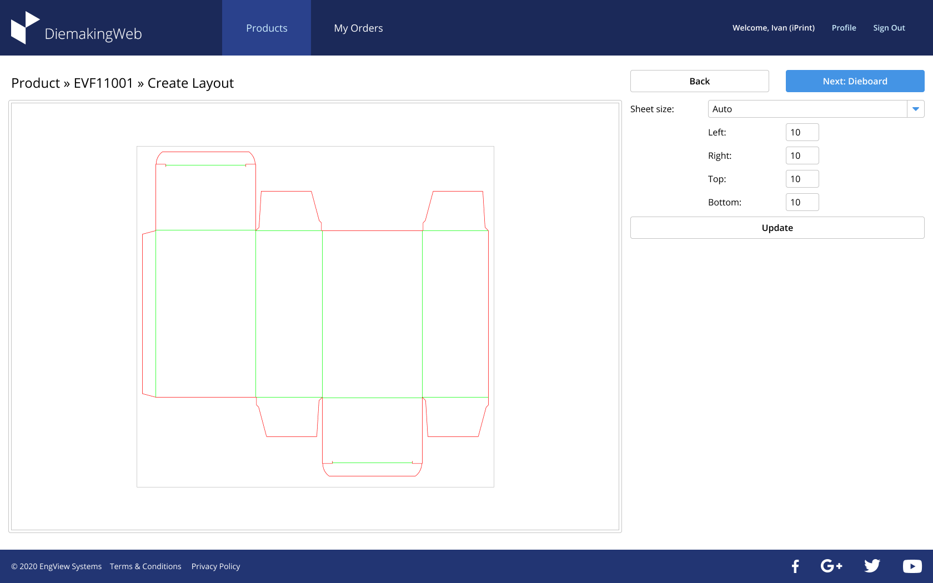Viewport: 933px width, 583px height.
Task: Click the page title 'Product » EVF11001 » Create Layout'
Action: click(122, 83)
